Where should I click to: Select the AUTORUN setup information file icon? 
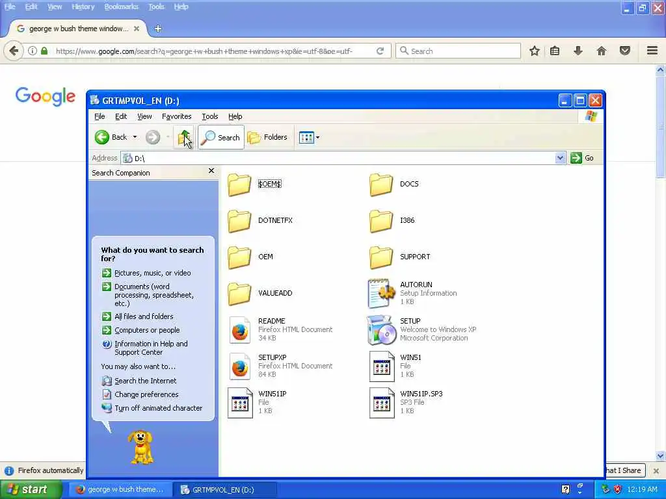[381, 293]
